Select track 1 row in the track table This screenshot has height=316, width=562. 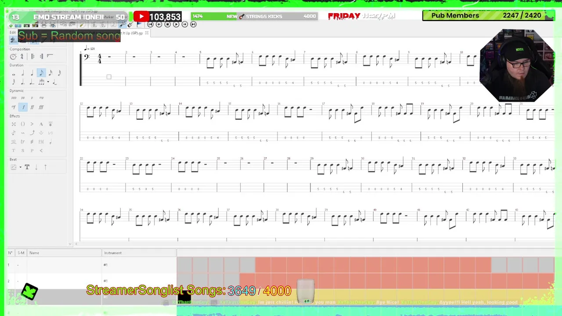pyautogui.click(x=92, y=265)
